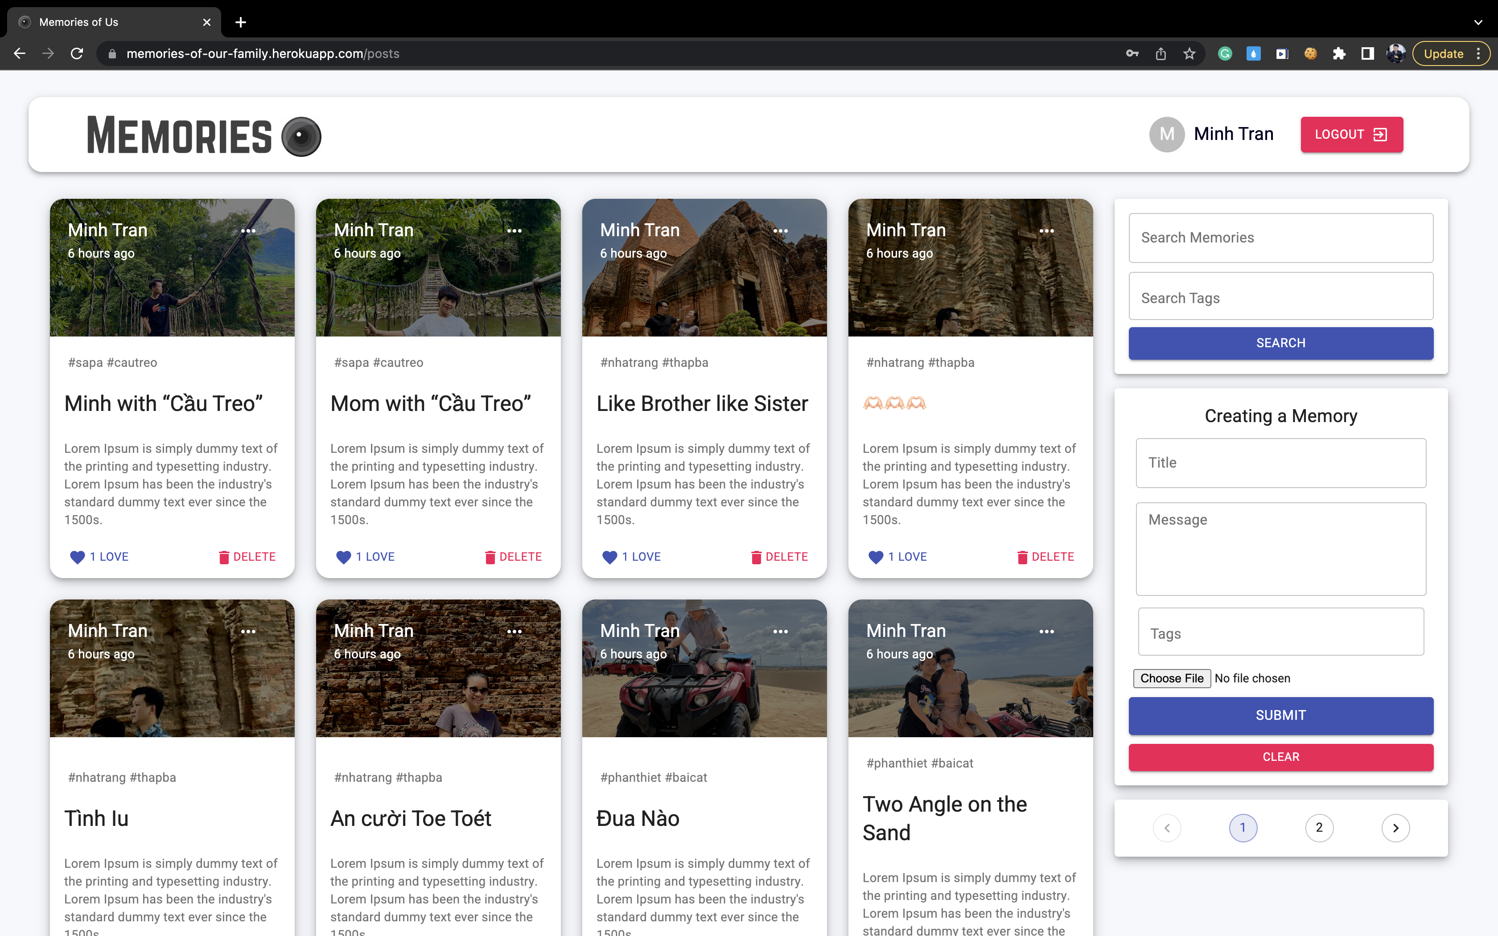Click the blue SEARCH button
The height and width of the screenshot is (936, 1498).
point(1281,343)
